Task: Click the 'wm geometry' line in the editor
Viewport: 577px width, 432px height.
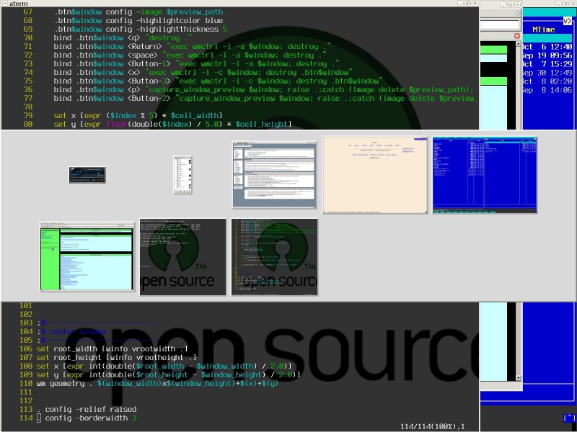Action: (x=157, y=383)
